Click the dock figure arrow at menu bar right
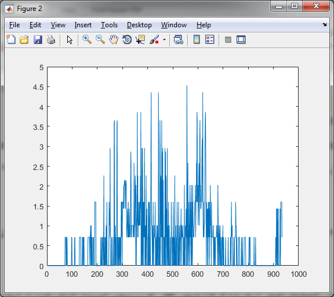This screenshot has height=297, width=334. pyautogui.click(x=324, y=25)
